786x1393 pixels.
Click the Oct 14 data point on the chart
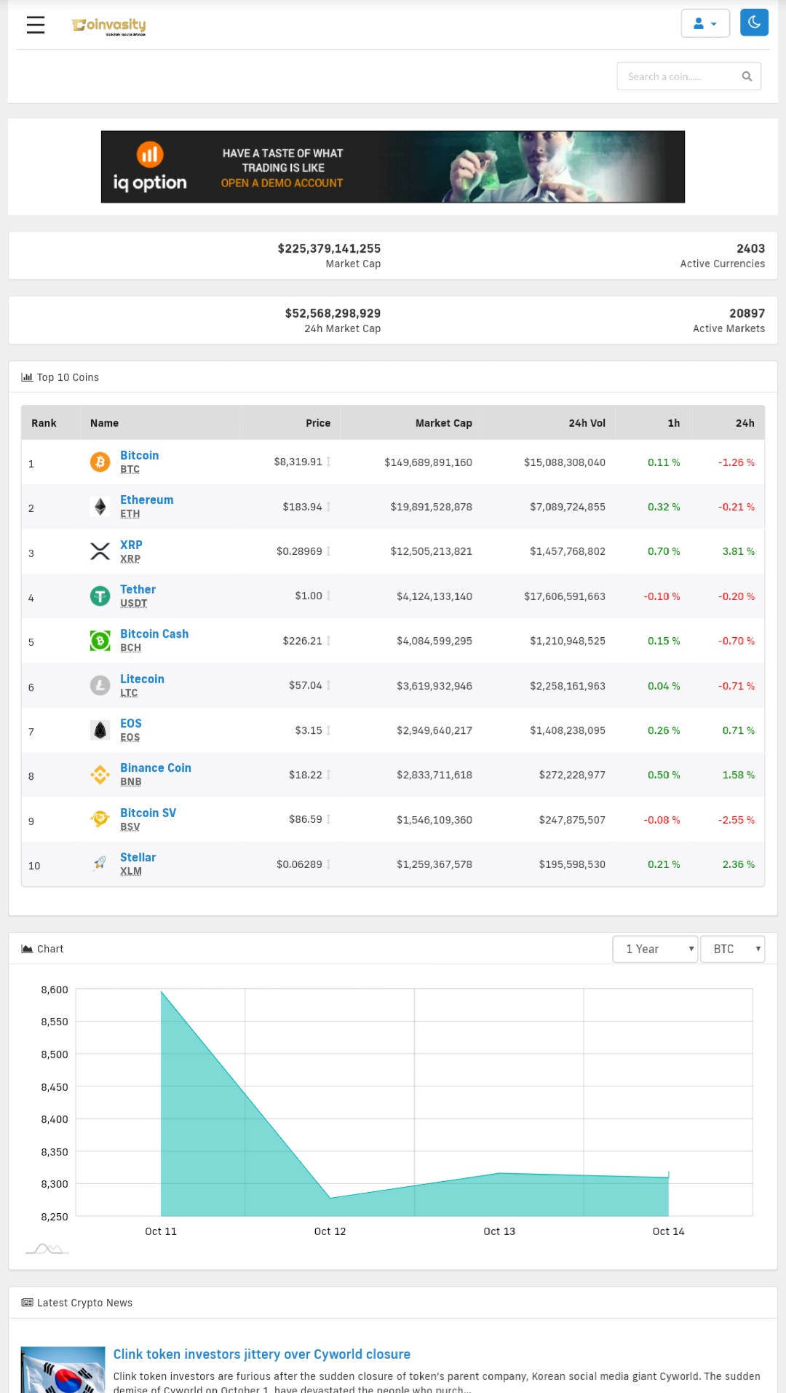(x=668, y=1175)
